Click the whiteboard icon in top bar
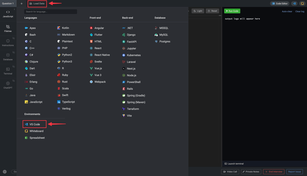The image size is (307, 176). click(x=302, y=4)
